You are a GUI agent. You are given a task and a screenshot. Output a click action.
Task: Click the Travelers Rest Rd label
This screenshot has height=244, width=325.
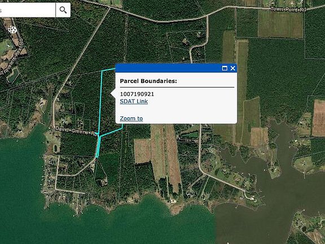tap(12, 56)
